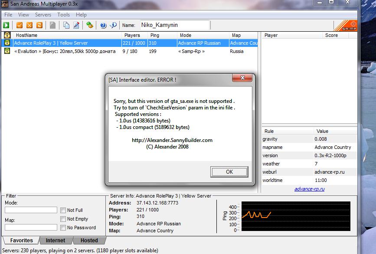This screenshot has width=376, height=254.
Task: Click the status bar servers summary text
Action: [80, 251]
